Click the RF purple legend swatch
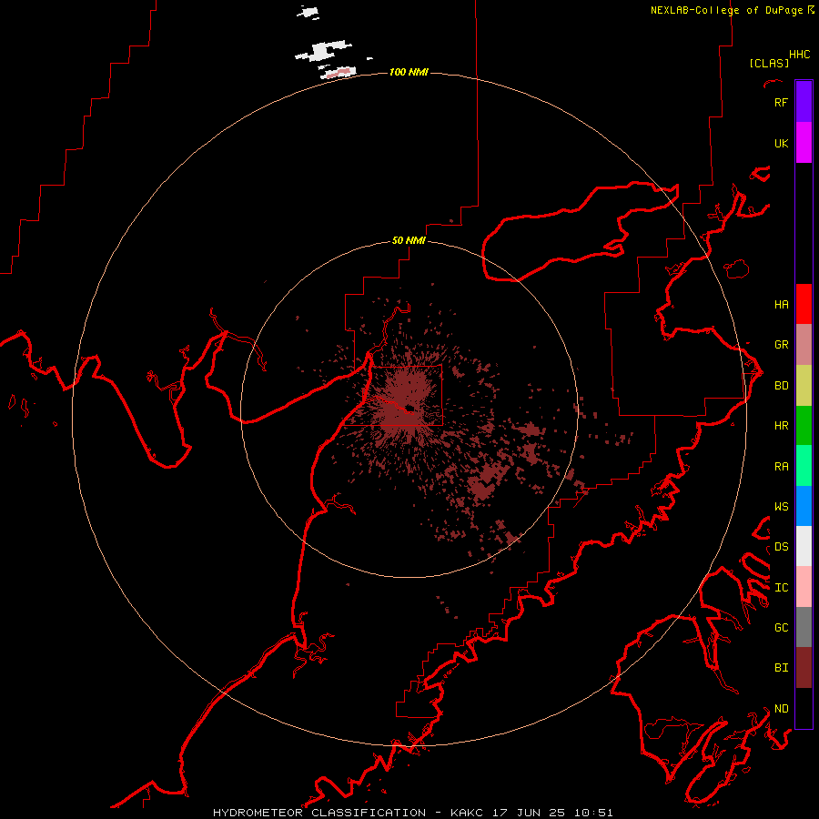The width and height of the screenshot is (819, 819). [804, 102]
